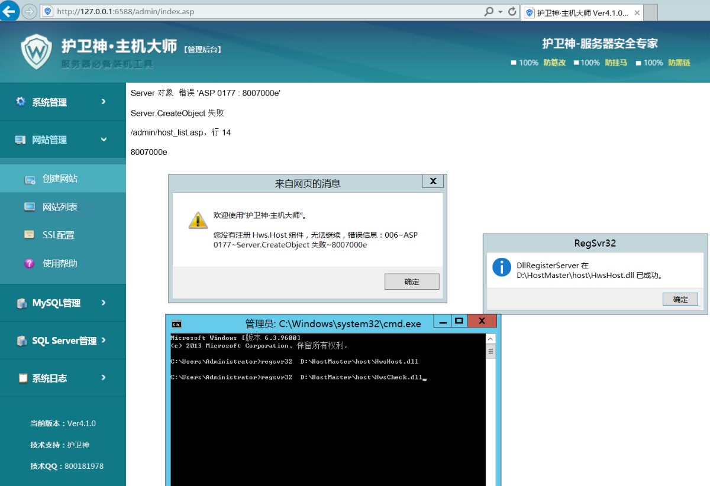
Task: Click the 创建网站 sidebar icon
Action: pyautogui.click(x=30, y=179)
